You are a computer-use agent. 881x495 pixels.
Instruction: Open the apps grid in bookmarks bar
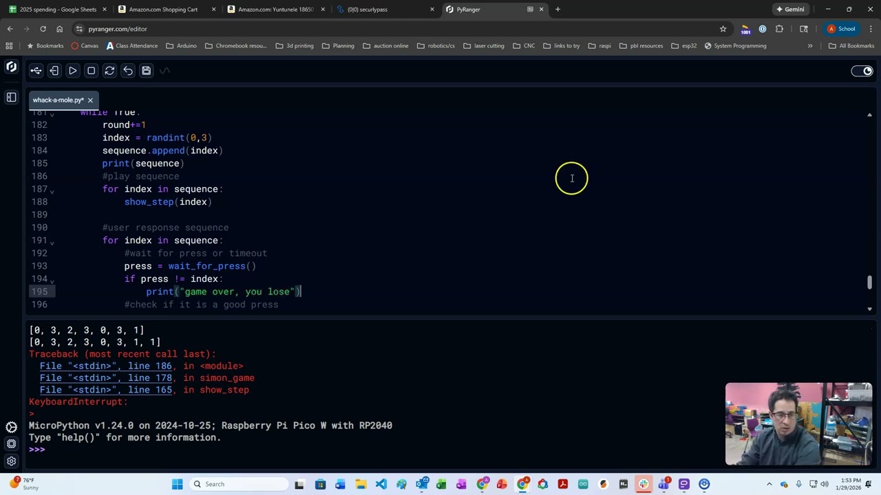10,46
